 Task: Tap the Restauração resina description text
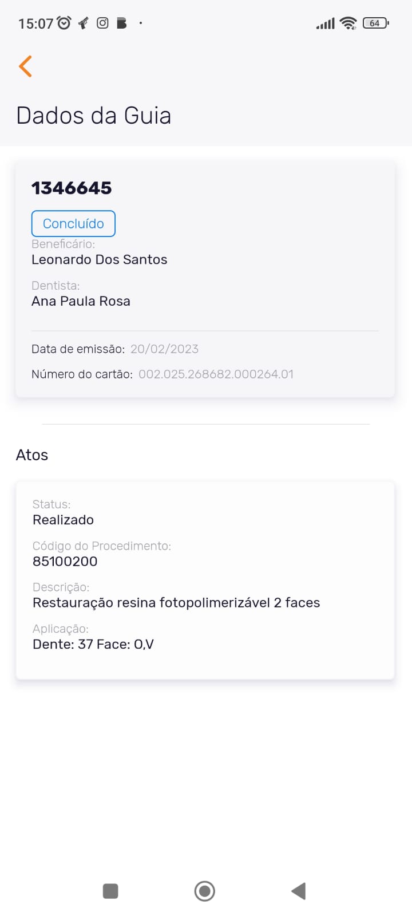176,602
